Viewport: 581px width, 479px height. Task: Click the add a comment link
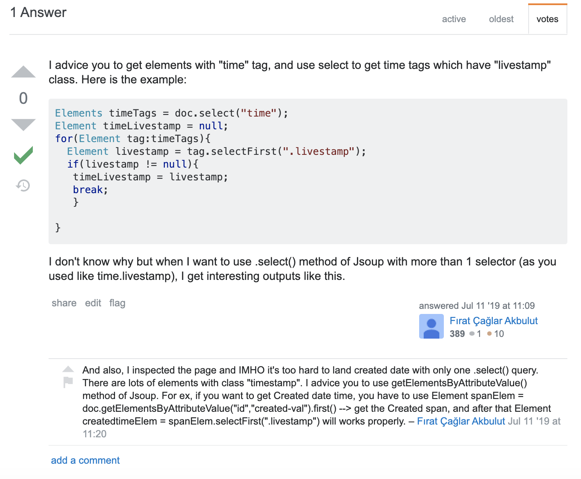point(85,460)
